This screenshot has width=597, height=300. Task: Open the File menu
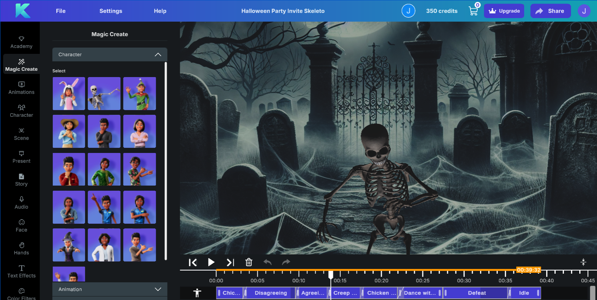click(x=61, y=11)
